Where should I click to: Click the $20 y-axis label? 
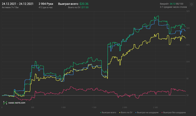tap(188, 28)
